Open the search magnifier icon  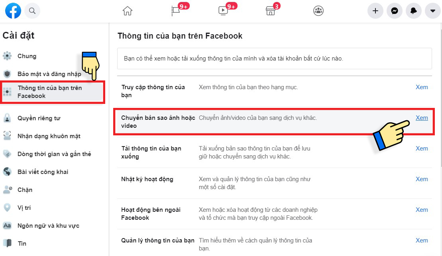click(x=32, y=11)
